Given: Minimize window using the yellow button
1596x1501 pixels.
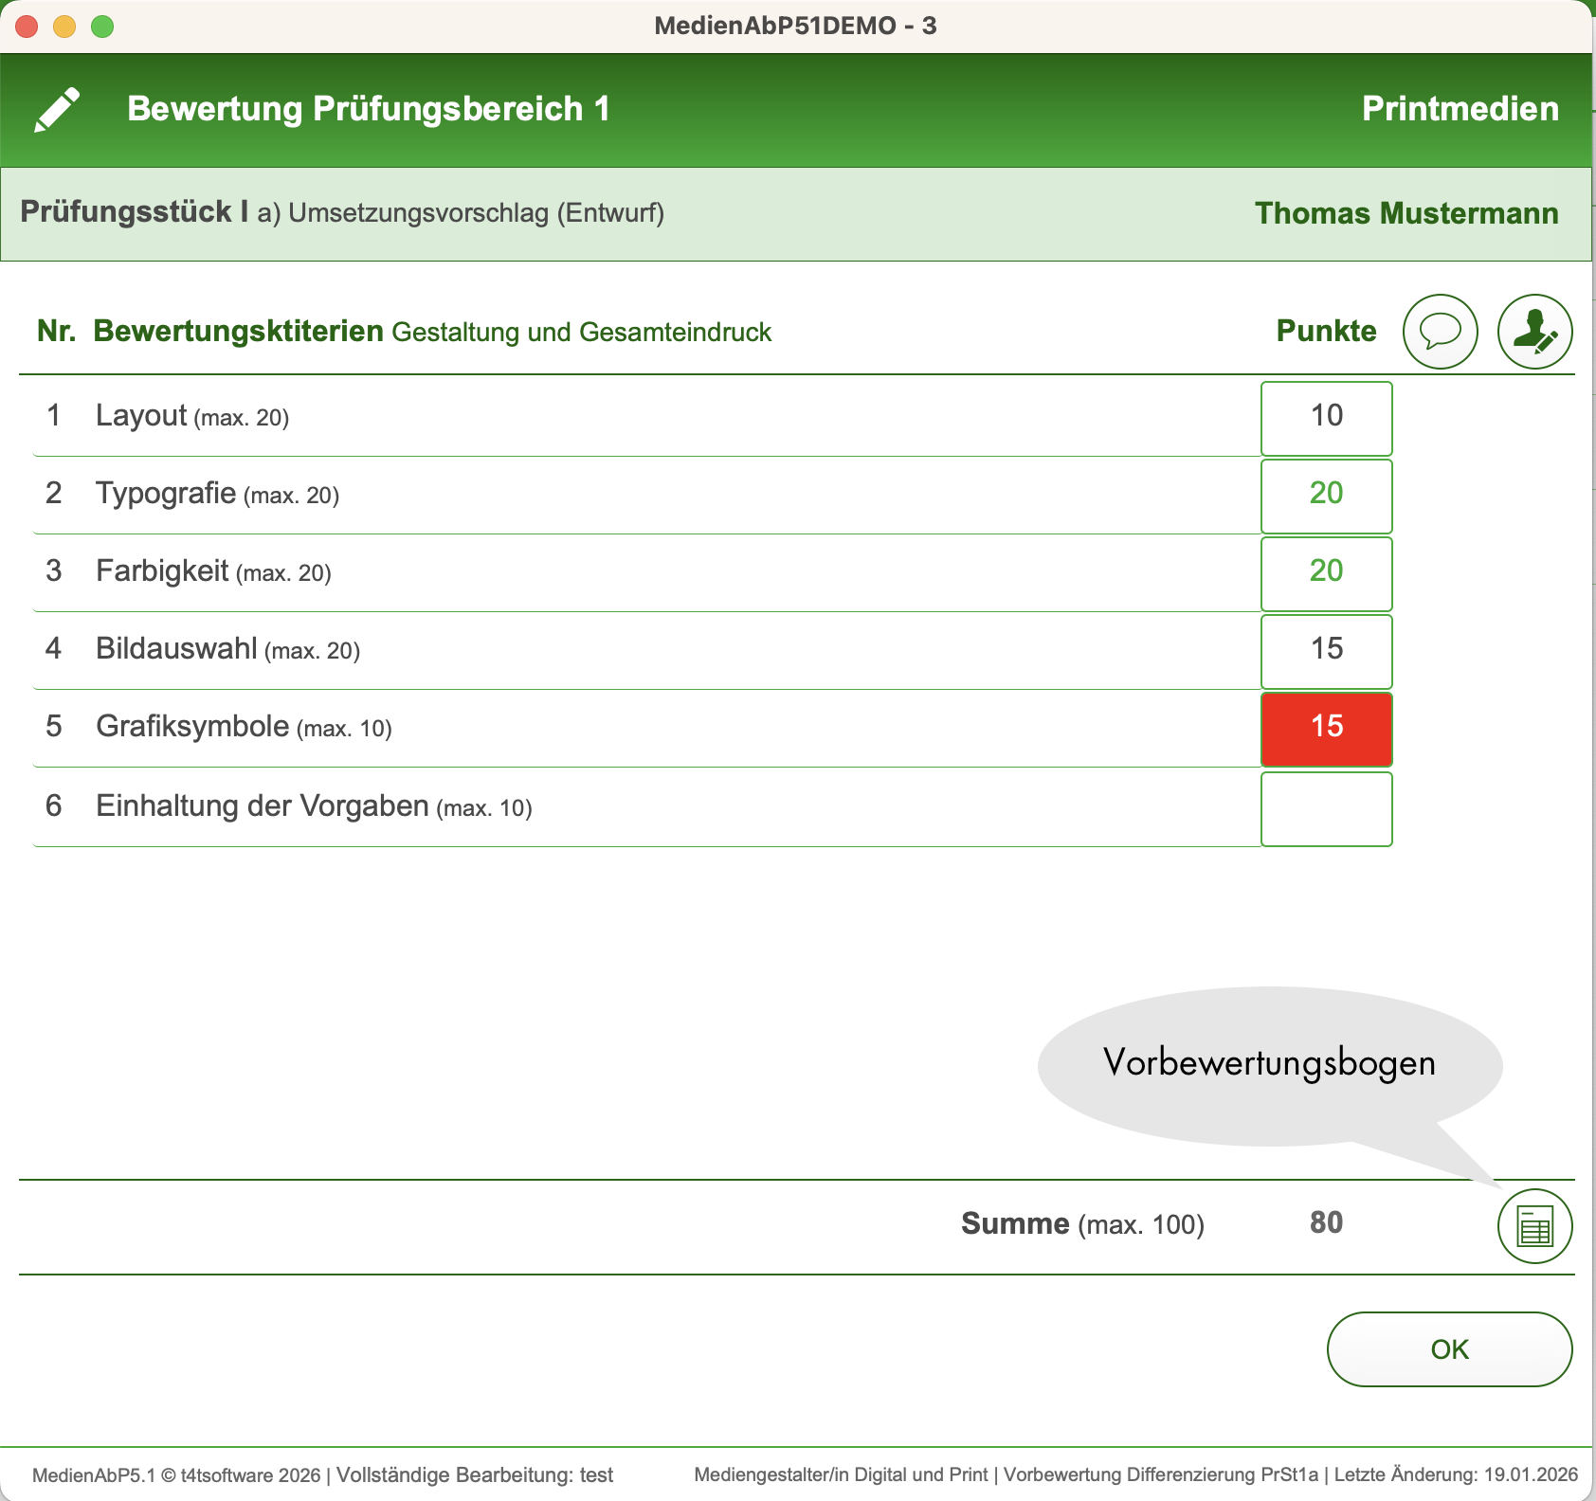Looking at the screenshot, I should pyautogui.click(x=64, y=27).
